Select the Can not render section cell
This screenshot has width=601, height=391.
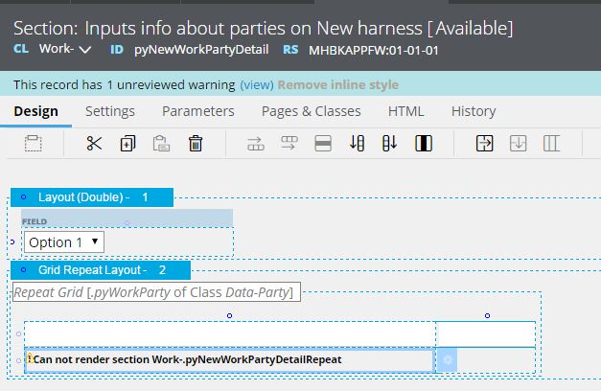[x=230, y=360]
